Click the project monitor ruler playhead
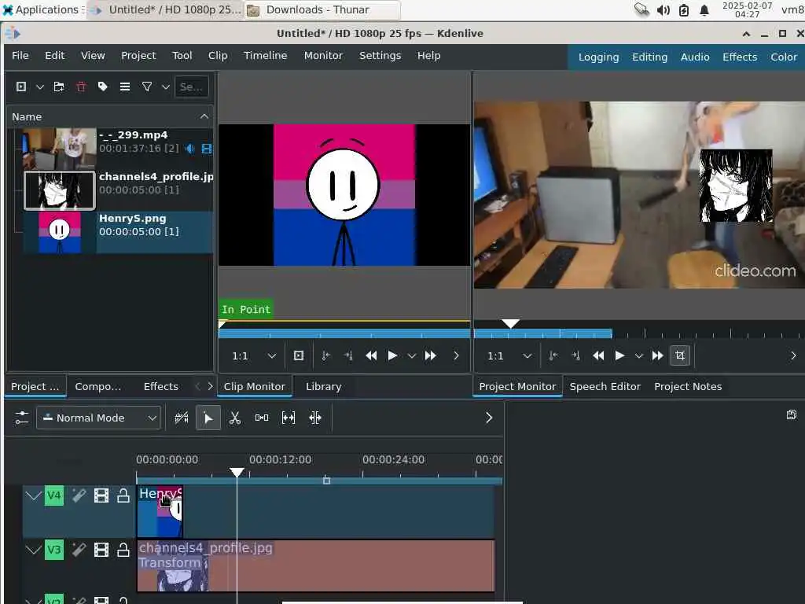This screenshot has height=604, width=805. click(x=510, y=323)
